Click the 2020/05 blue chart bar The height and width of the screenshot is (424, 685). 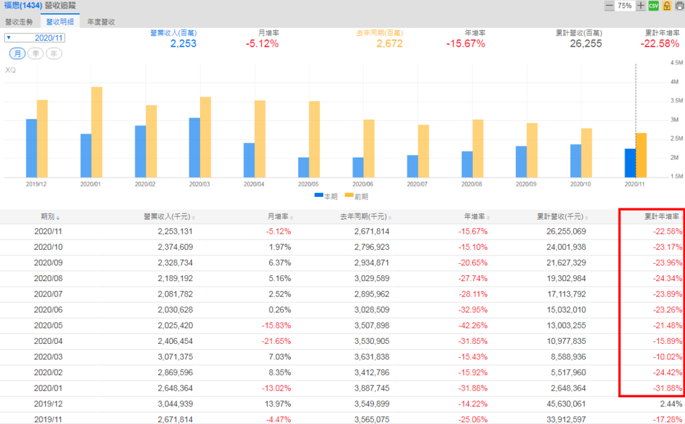tap(304, 168)
